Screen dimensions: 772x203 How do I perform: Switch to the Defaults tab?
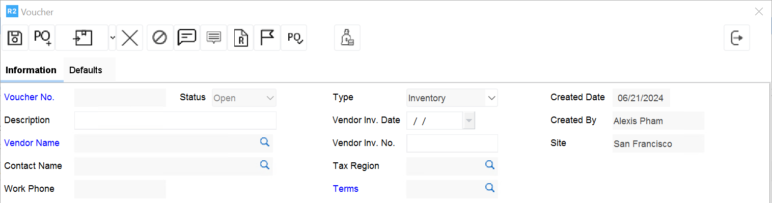click(86, 70)
